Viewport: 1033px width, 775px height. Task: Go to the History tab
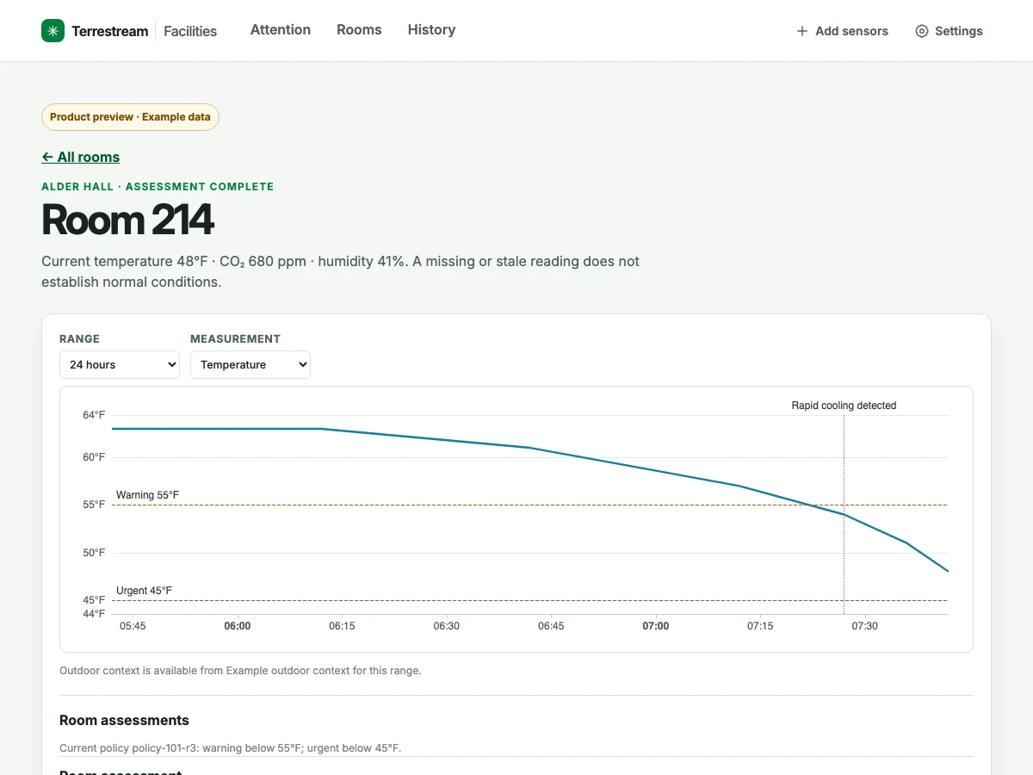click(x=431, y=30)
